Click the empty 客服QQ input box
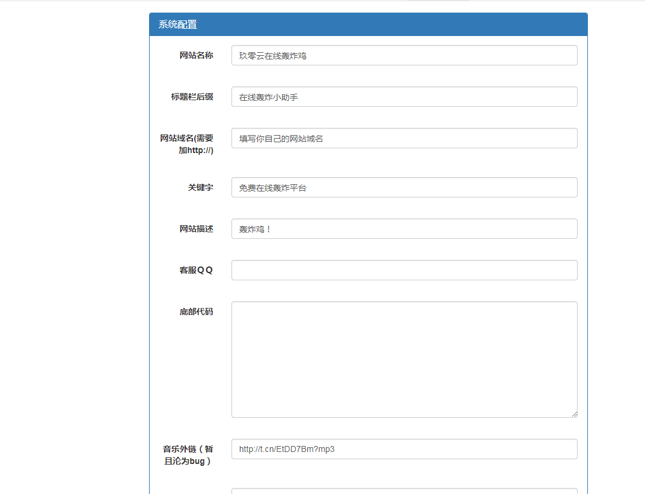 [x=404, y=270]
